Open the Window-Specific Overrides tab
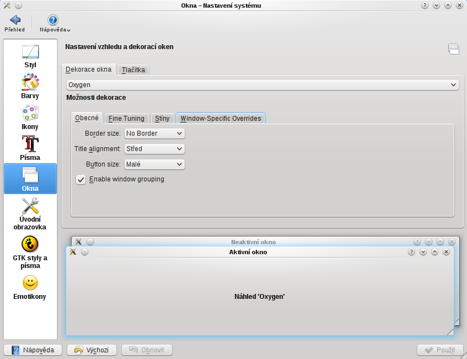 [x=221, y=119]
